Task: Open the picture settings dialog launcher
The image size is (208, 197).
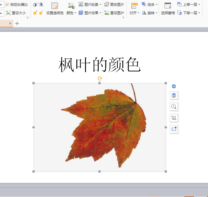Action: tap(123, 18)
